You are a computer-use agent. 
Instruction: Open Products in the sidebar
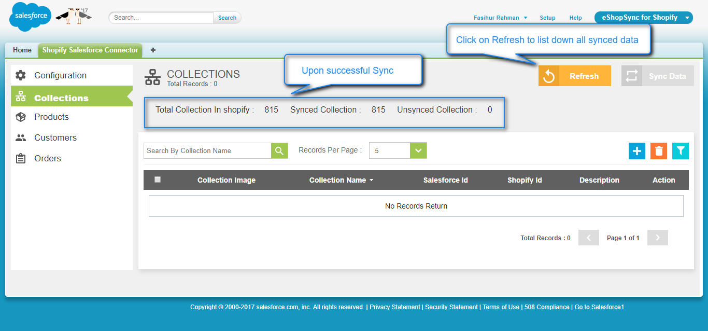click(x=51, y=117)
